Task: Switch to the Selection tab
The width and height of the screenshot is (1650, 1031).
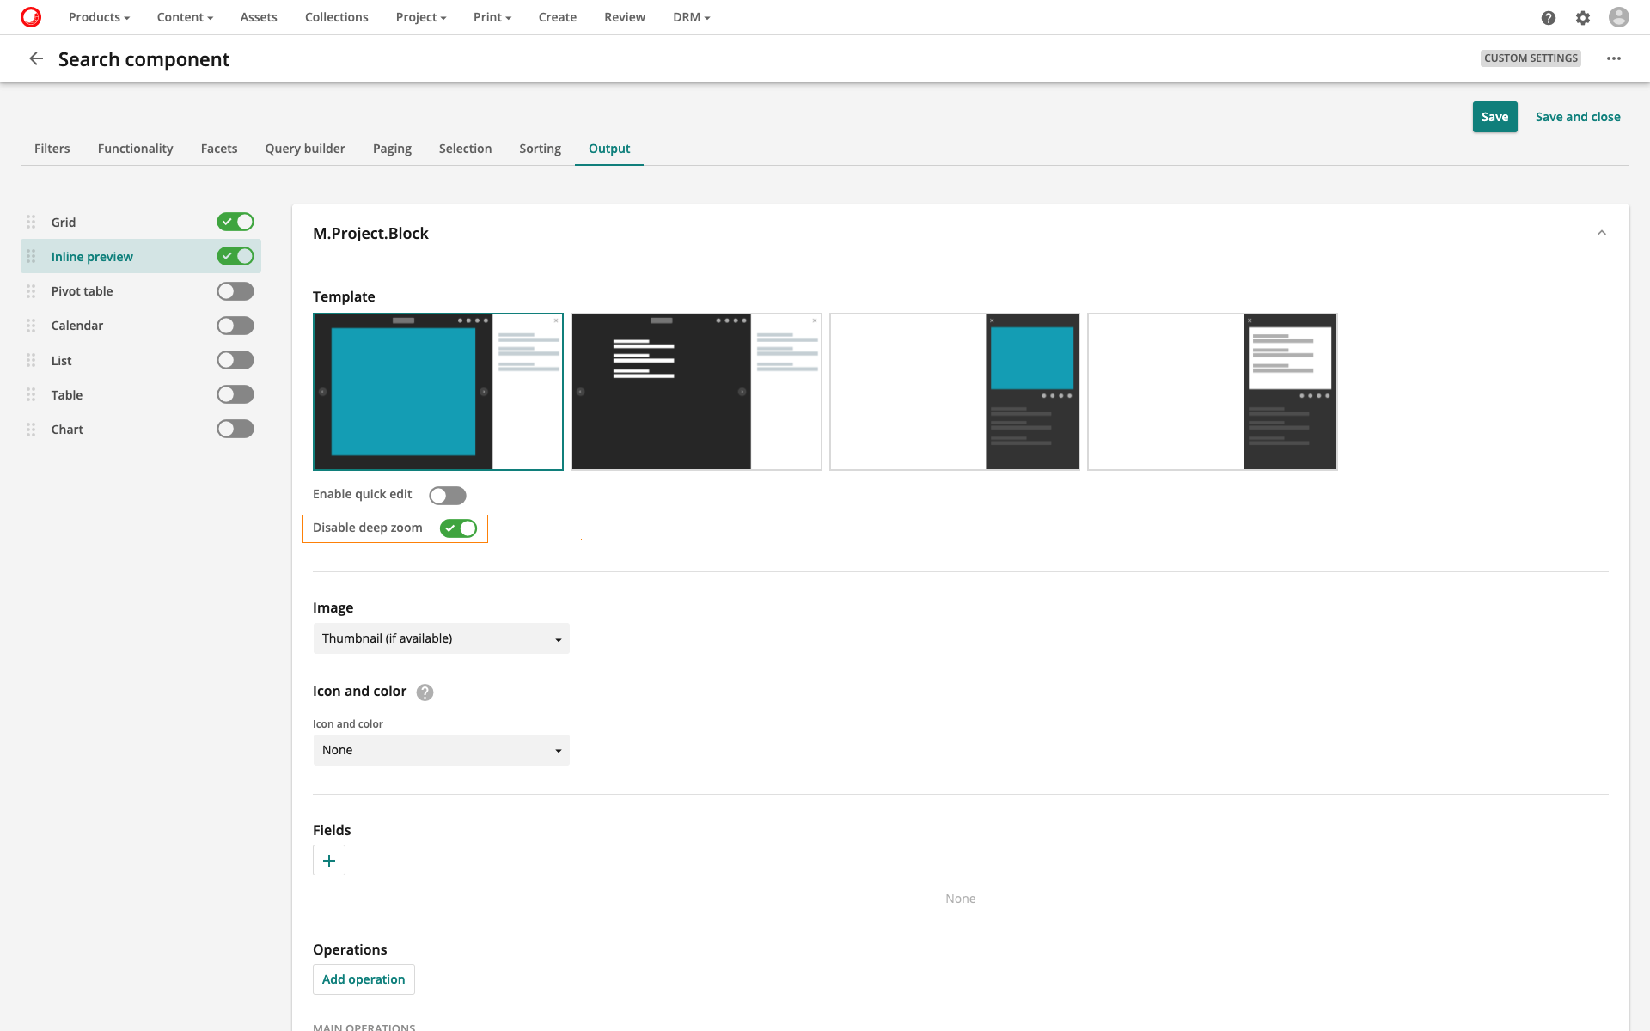Action: 465,149
